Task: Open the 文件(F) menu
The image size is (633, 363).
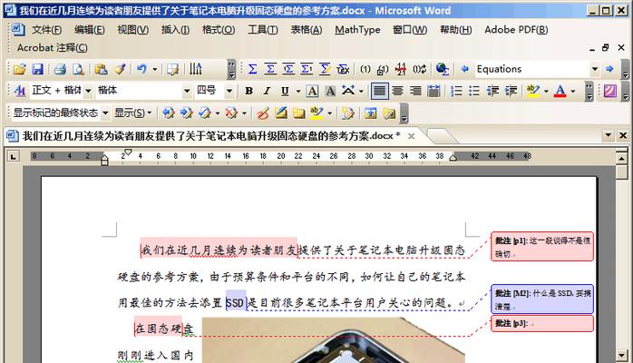Action: (x=47, y=29)
